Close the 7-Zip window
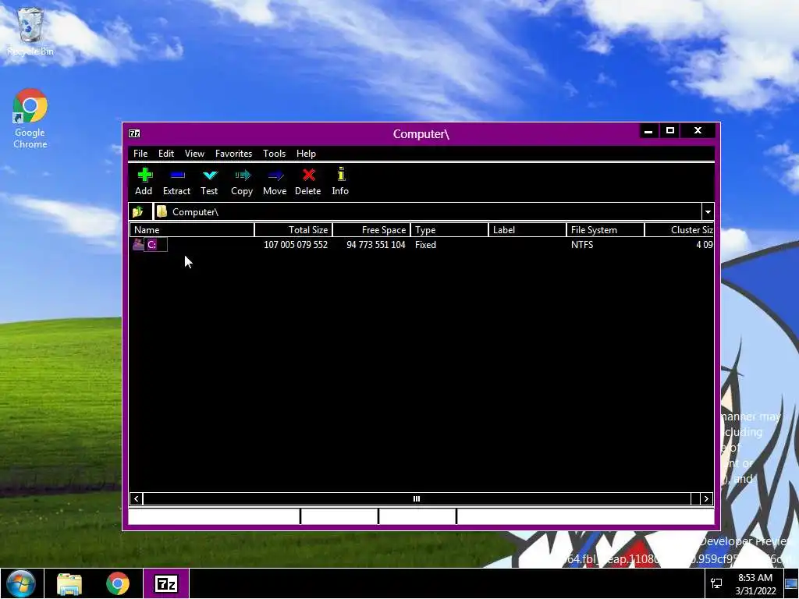The height and width of the screenshot is (599, 799). (698, 131)
